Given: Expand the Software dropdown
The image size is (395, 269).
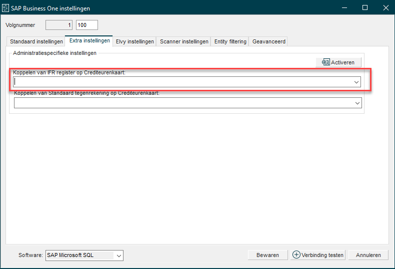Looking at the screenshot, I should (119, 256).
